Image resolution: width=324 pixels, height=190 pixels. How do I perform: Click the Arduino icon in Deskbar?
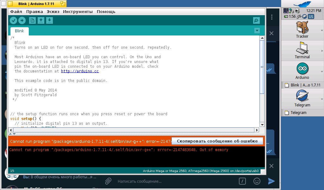(x=302, y=69)
